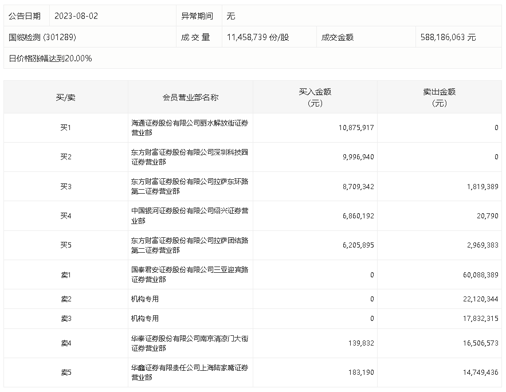The image size is (506, 392).
Task: Select buy amount 10,875,917
Action: [356, 127]
